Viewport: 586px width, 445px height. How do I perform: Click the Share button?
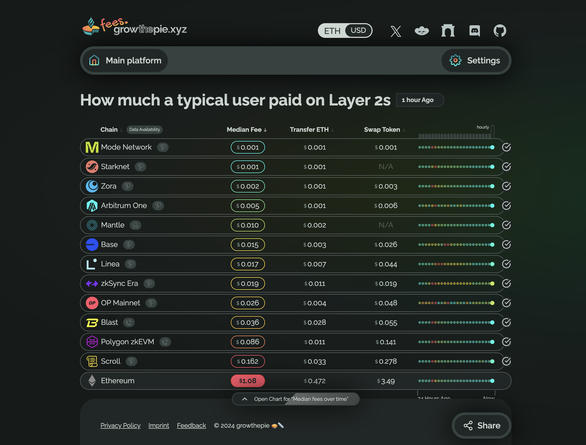point(482,426)
